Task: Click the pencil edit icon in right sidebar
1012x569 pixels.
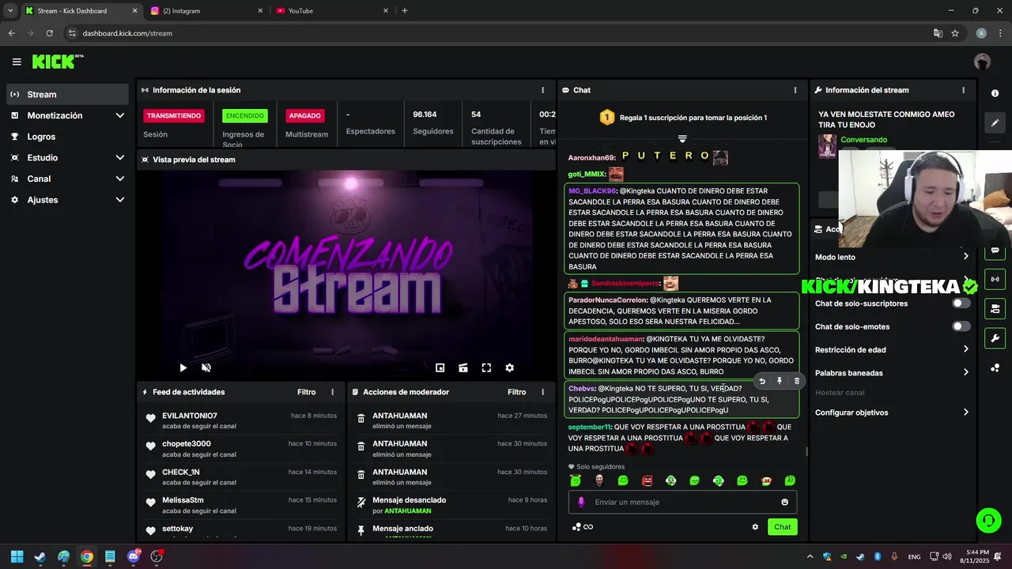Action: click(995, 123)
